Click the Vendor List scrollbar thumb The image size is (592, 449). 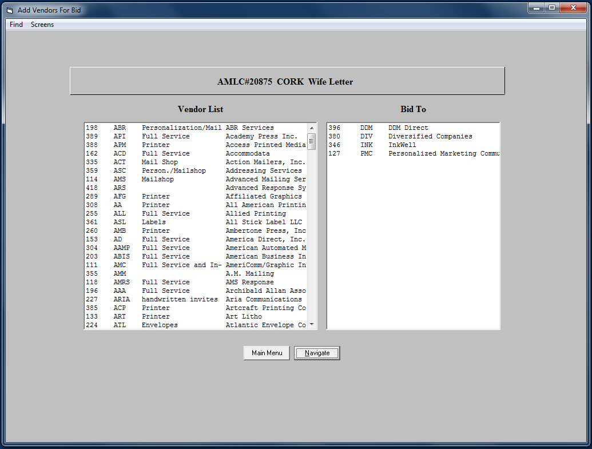(x=312, y=142)
